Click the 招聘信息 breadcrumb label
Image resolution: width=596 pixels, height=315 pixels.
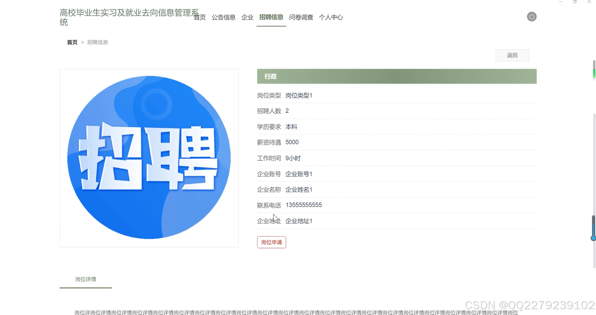(98, 42)
